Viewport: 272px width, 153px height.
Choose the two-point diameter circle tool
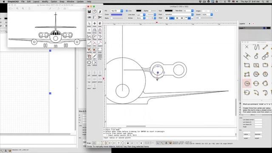[x=256, y=83]
